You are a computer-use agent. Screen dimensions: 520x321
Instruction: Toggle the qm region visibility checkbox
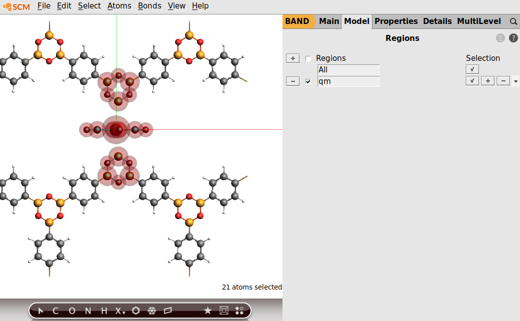[x=308, y=81]
